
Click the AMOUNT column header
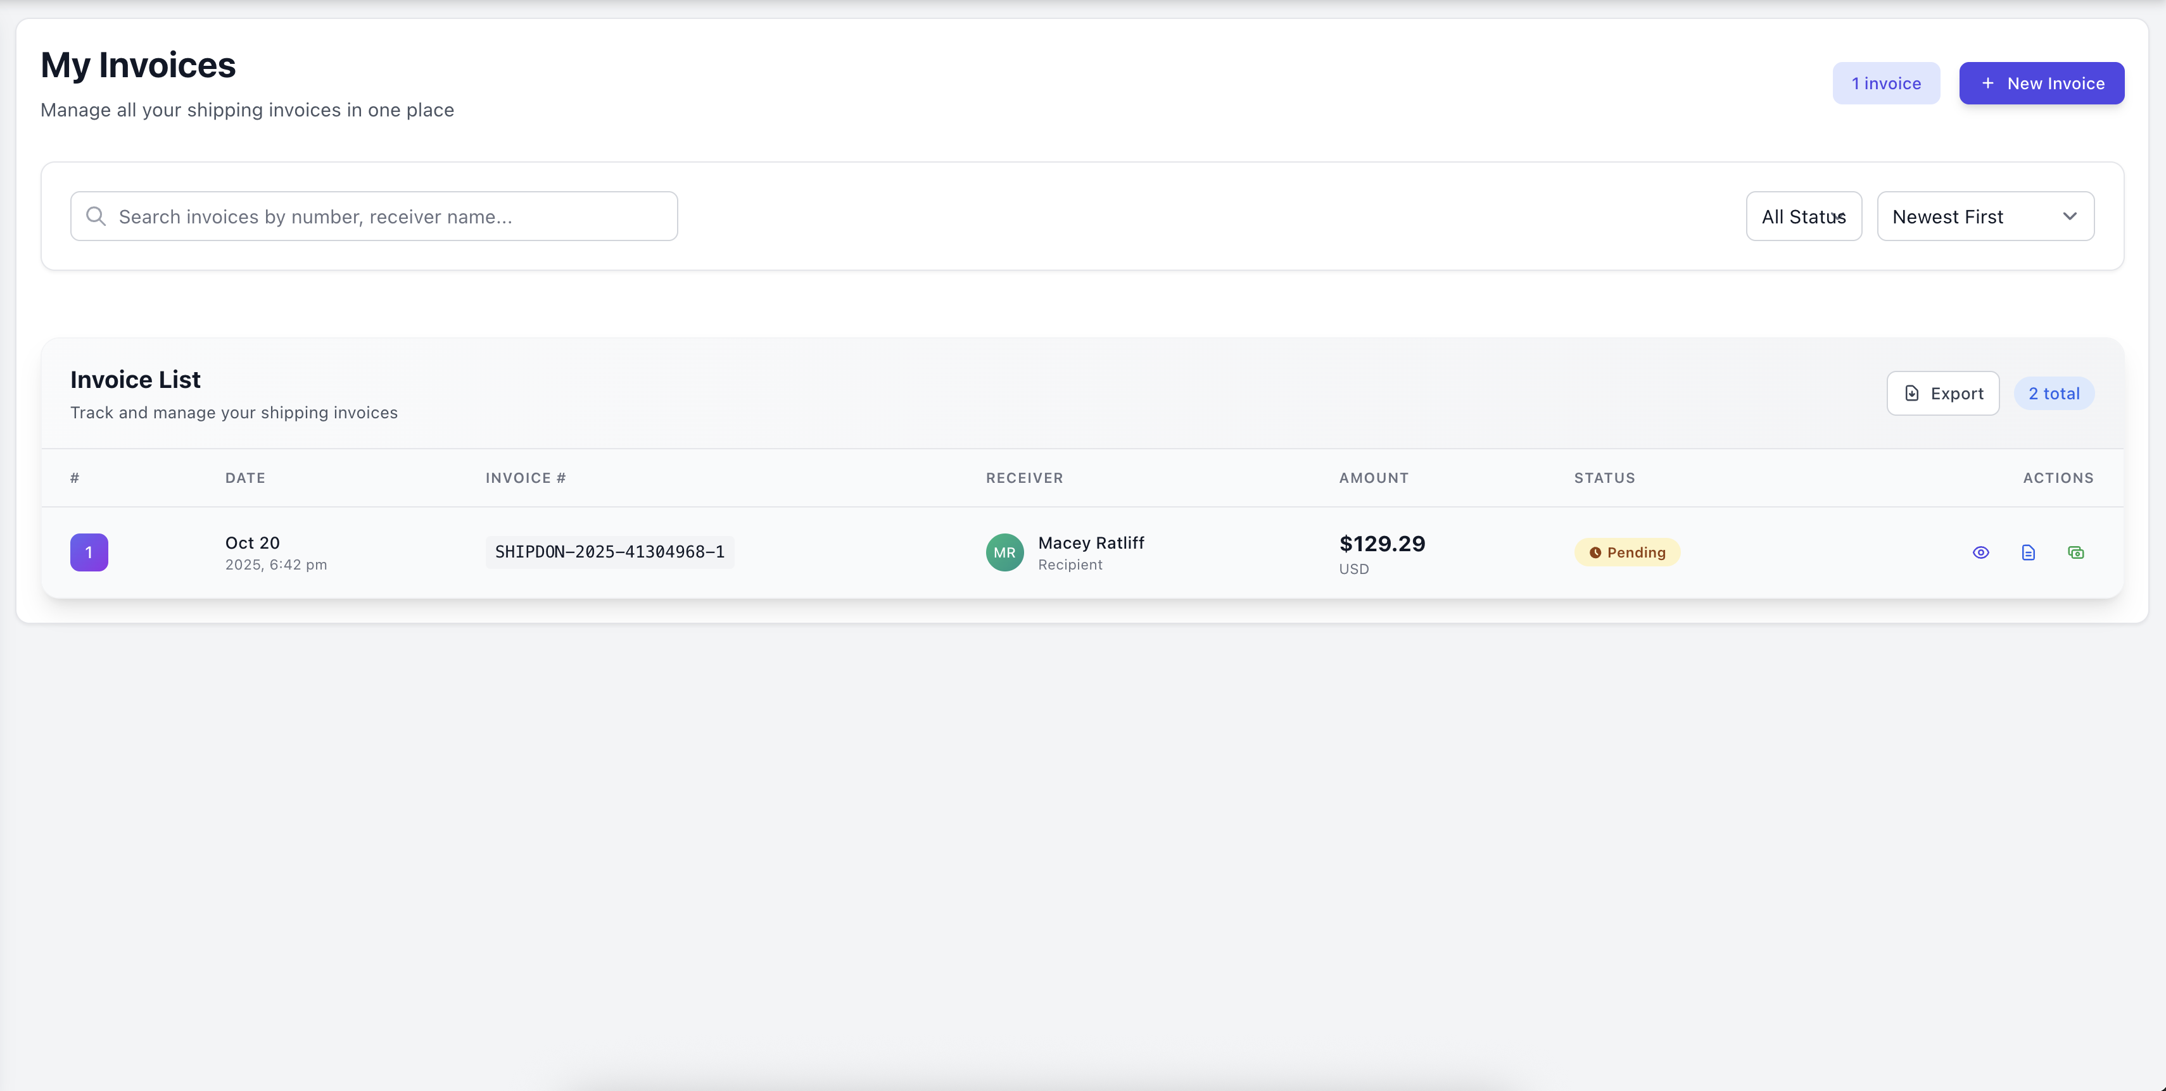pos(1373,477)
